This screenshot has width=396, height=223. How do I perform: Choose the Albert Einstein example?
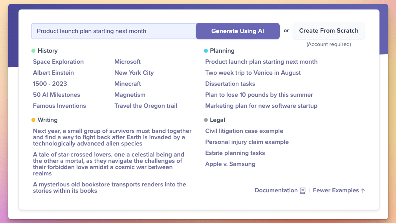tap(53, 73)
